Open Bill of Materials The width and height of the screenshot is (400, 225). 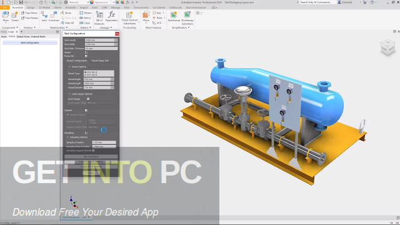pos(99,18)
